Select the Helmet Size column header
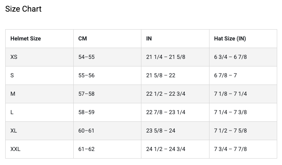 click(26, 39)
